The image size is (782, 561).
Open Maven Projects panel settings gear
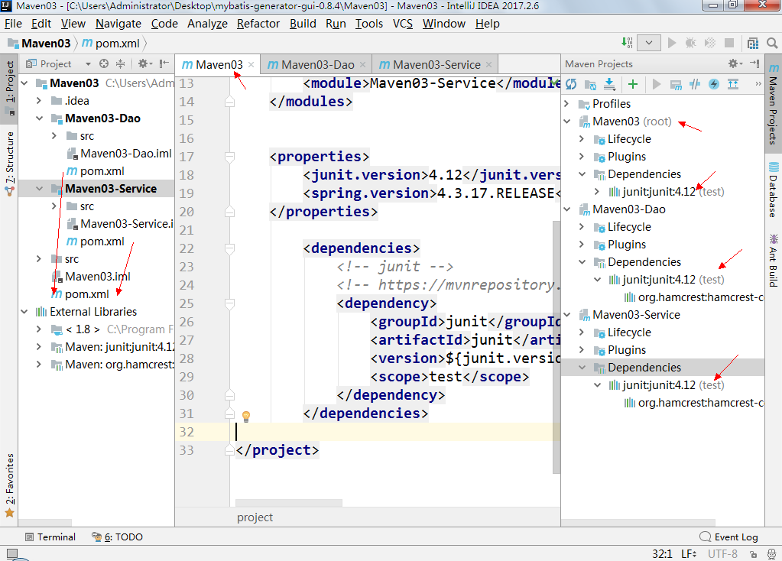[x=735, y=63]
